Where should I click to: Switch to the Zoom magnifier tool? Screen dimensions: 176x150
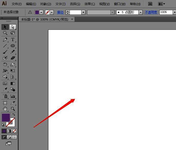pos(12,109)
